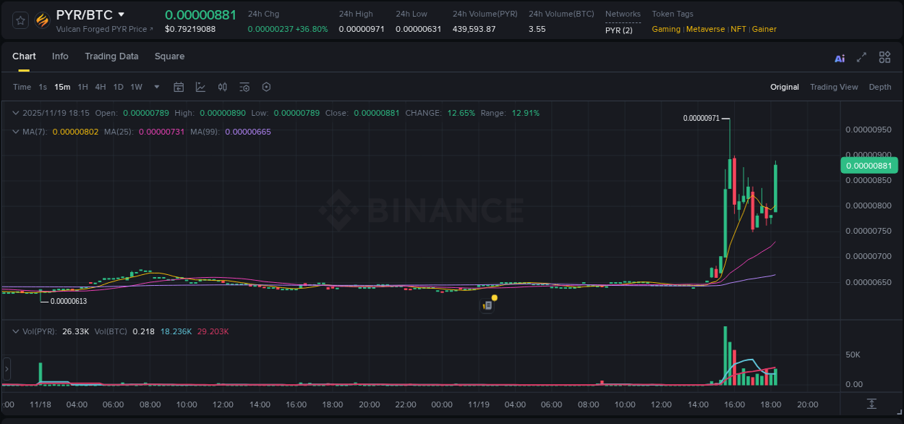Viewport: 904px width, 424px height.
Task: Expand chart to fullscreen with arrows icon
Action: pos(861,57)
